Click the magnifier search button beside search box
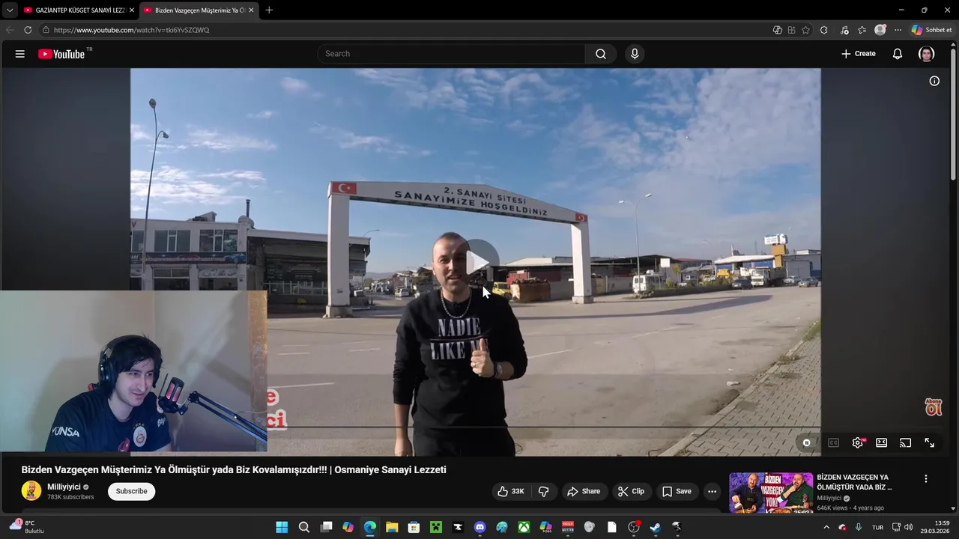The height and width of the screenshot is (539, 959). tap(601, 54)
